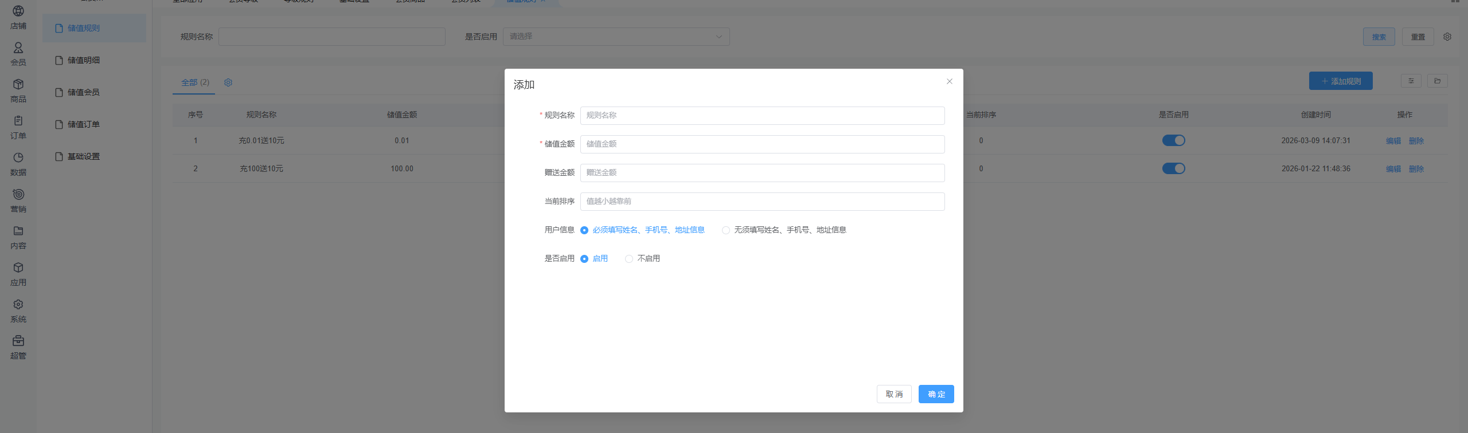This screenshot has width=1468, height=433.
Task: Open the 应用 sidebar section
Action: pos(18,274)
